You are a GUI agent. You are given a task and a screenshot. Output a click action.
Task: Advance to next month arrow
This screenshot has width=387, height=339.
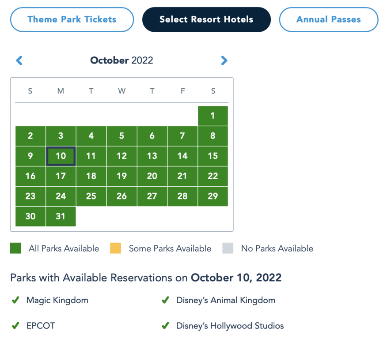[224, 60]
